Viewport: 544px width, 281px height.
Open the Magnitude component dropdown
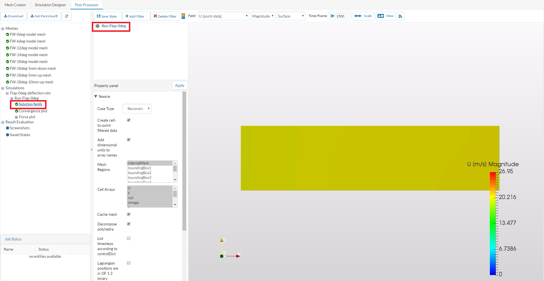pos(263,16)
